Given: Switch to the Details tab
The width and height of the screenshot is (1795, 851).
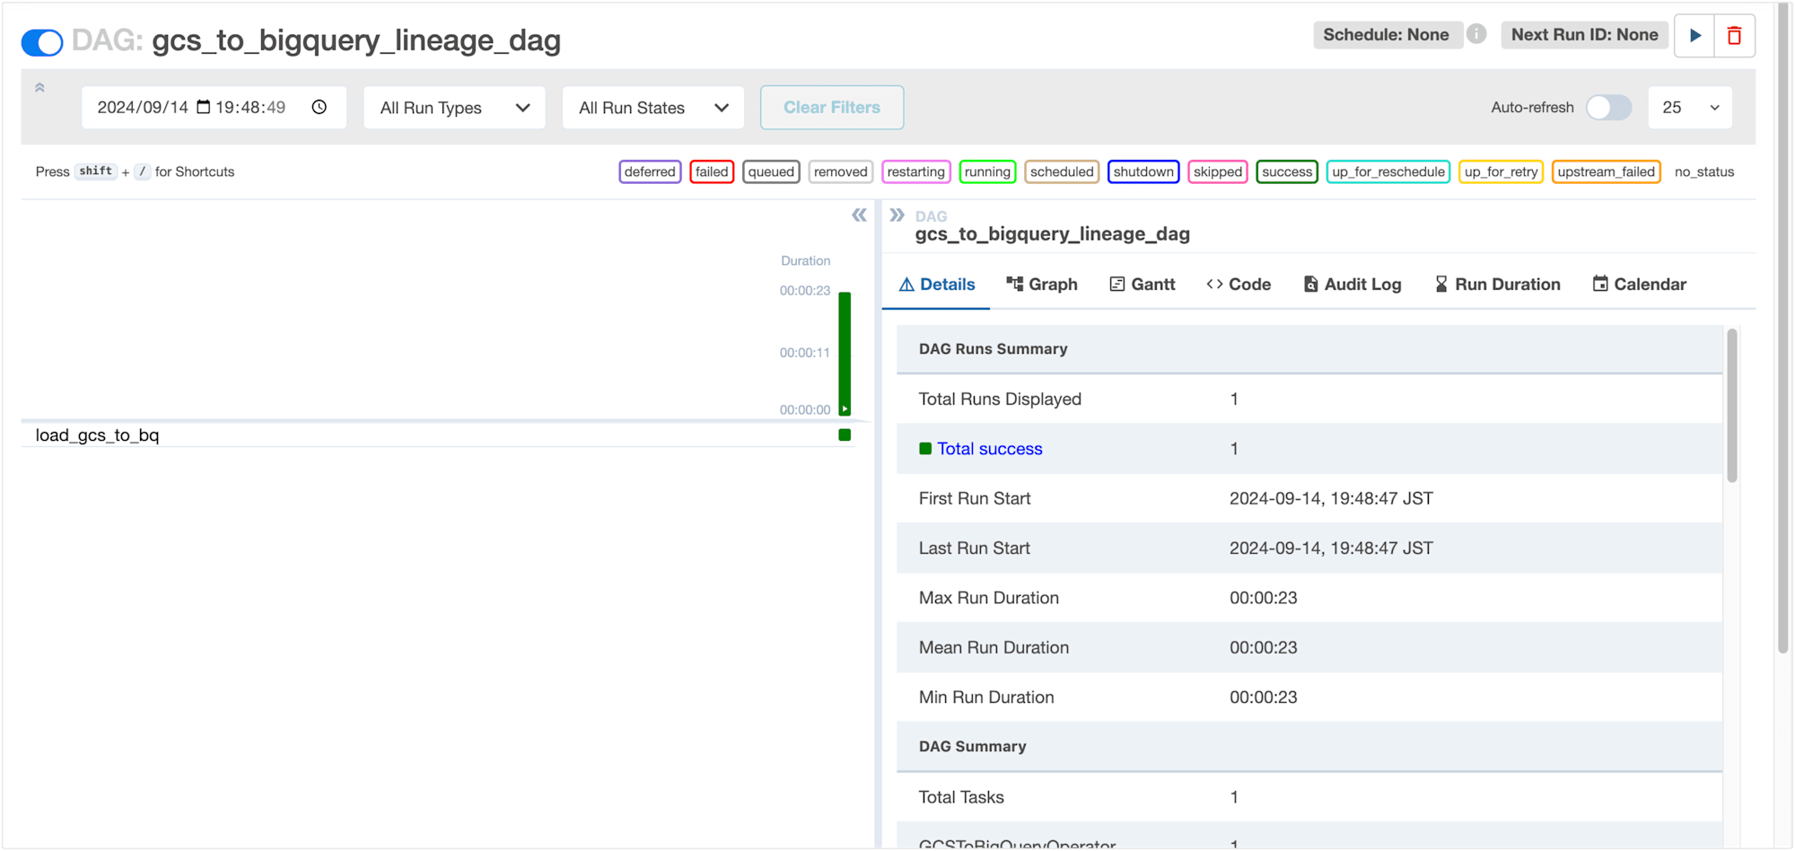Looking at the screenshot, I should 936,285.
